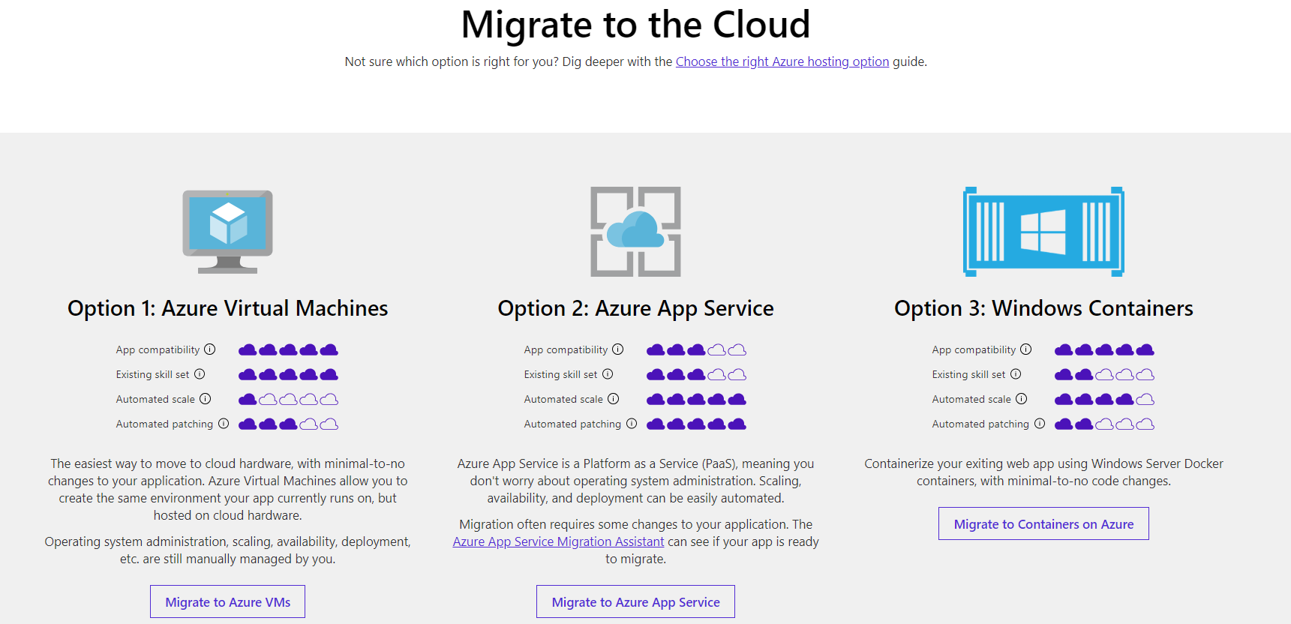This screenshot has width=1291, height=624.
Task: Show info for Existing skill set under Windows Containers
Action: [1016, 374]
